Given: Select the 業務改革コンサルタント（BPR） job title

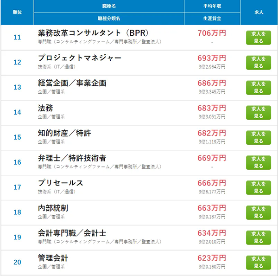Looking at the screenshot, I should [93, 33].
